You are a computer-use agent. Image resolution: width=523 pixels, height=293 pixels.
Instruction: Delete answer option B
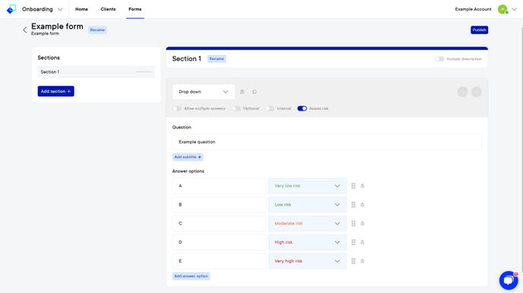363,205
